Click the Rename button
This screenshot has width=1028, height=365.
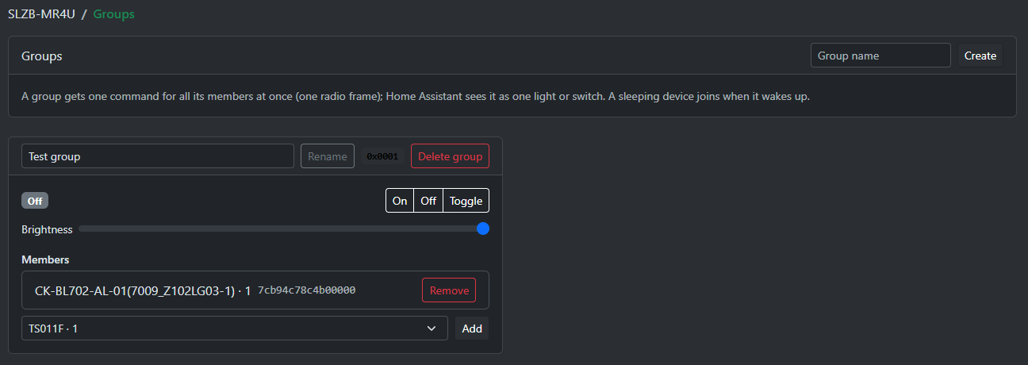click(x=328, y=156)
